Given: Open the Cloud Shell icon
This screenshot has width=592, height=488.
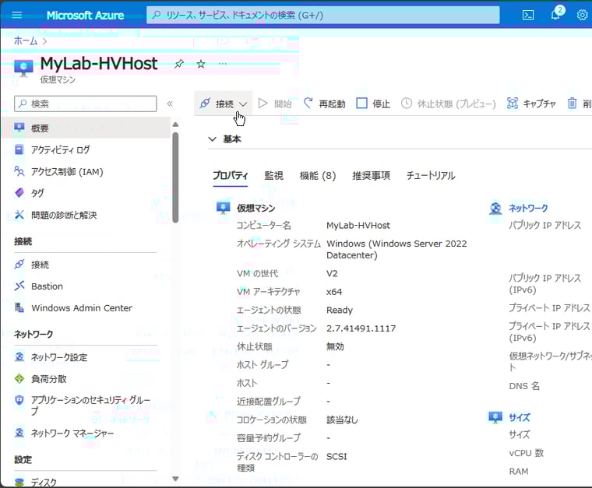Looking at the screenshot, I should pyautogui.click(x=528, y=15).
